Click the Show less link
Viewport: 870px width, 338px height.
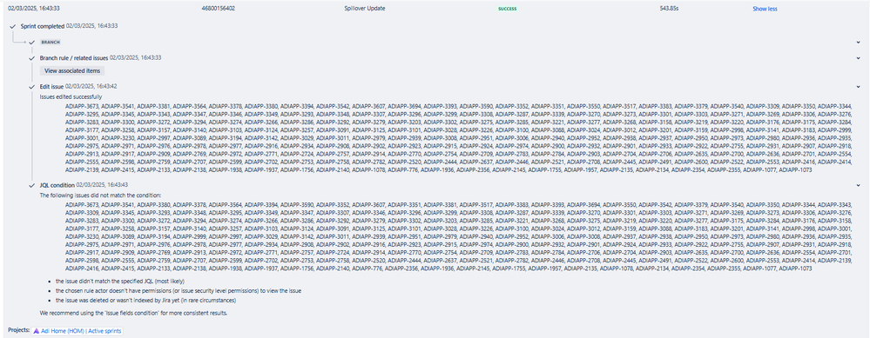765,9
